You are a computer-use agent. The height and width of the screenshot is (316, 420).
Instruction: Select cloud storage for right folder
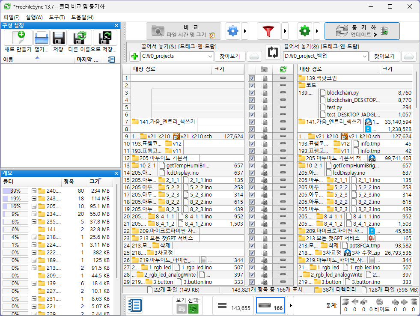(x=409, y=56)
